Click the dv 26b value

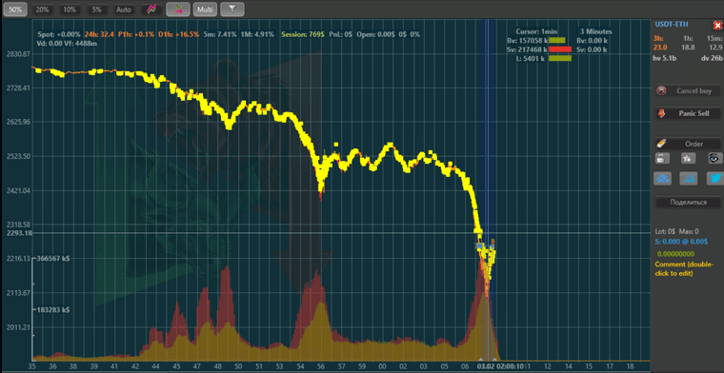coord(712,58)
